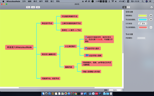
Task: Click the horizontal scrollbar below the canvas
Action: [57, 88]
